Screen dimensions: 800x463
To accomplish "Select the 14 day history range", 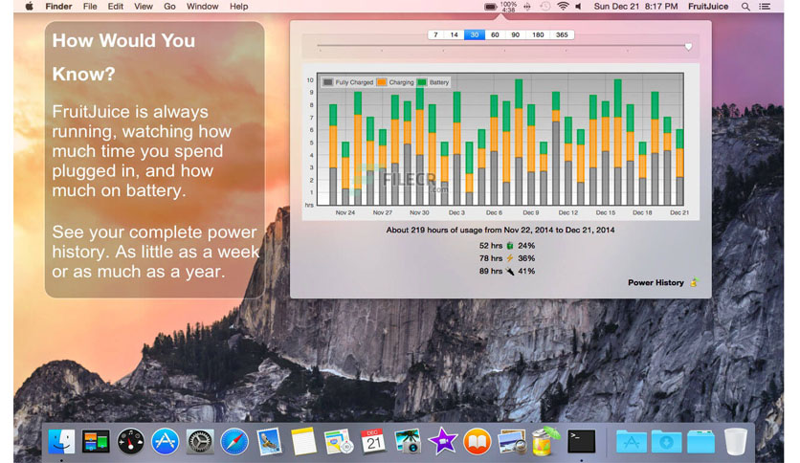I will pos(455,34).
